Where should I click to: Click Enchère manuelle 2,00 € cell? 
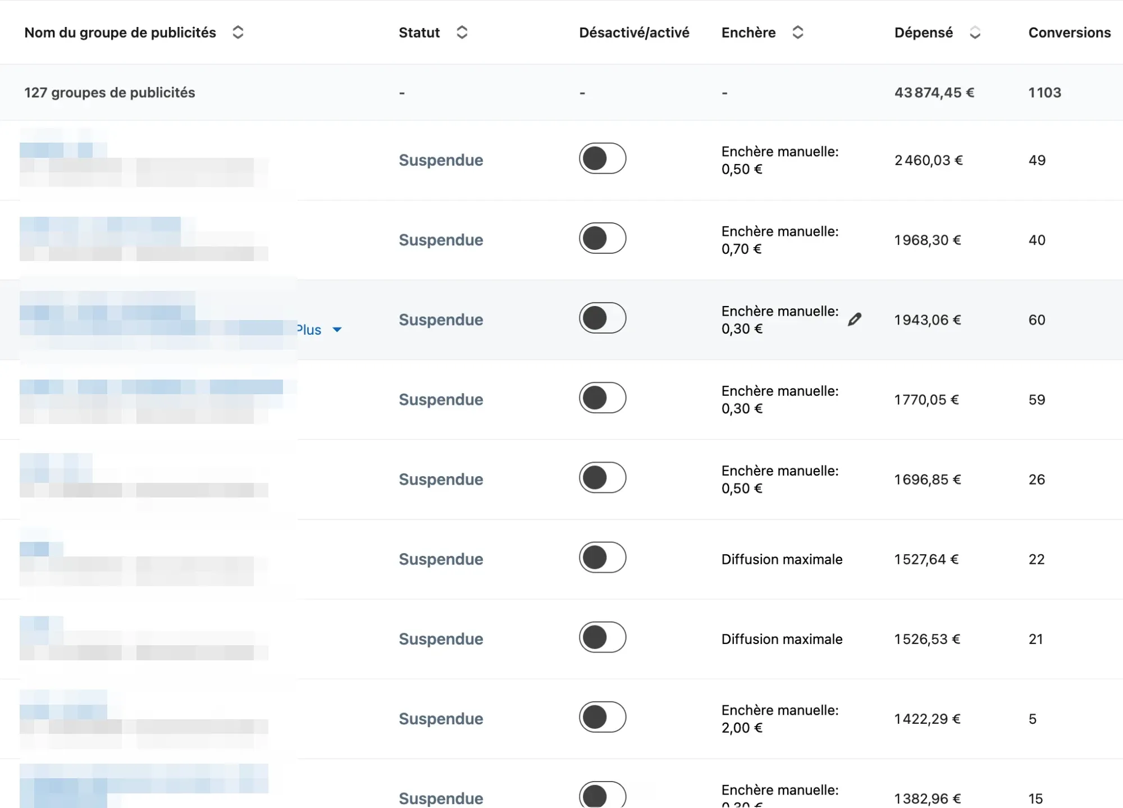[x=780, y=719]
